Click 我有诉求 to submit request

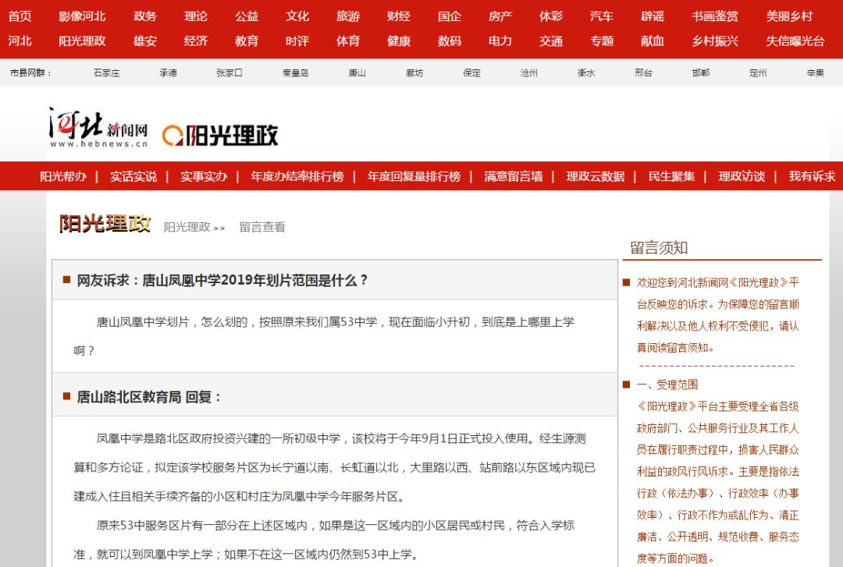point(812,176)
